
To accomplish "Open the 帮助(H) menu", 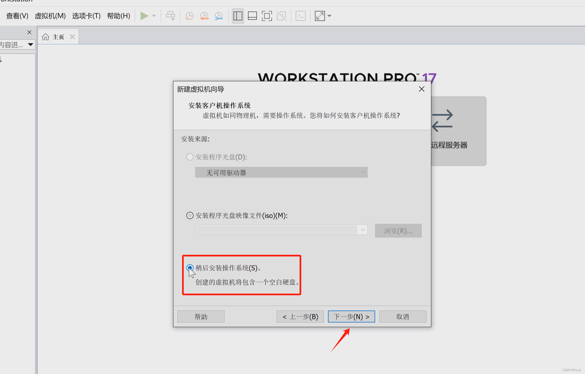I will (118, 16).
